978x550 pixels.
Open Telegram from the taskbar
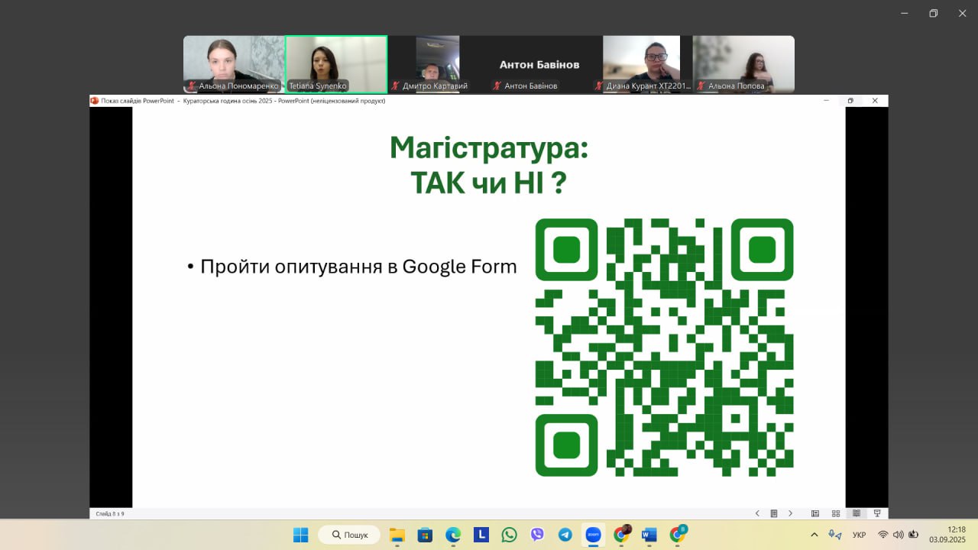pos(565,535)
